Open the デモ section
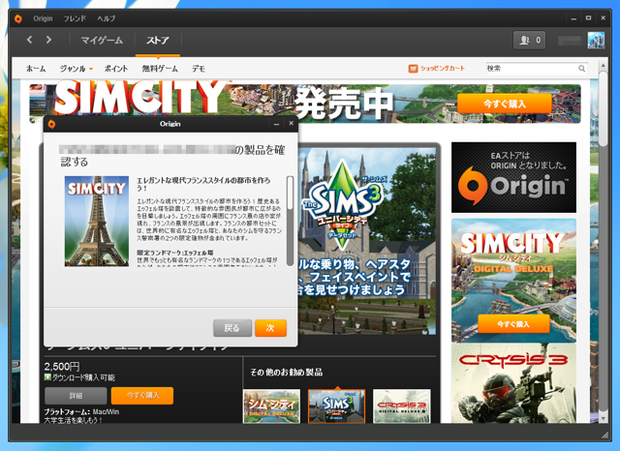Screen dimensions: 620x451 (199, 69)
